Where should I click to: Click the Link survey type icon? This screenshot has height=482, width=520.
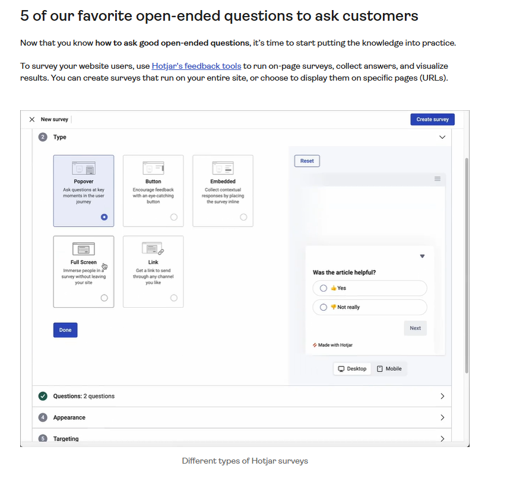click(x=153, y=249)
